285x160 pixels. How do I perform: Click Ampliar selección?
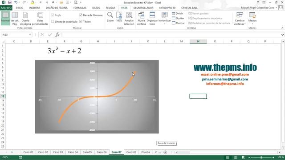pyautogui.click(x=129, y=19)
